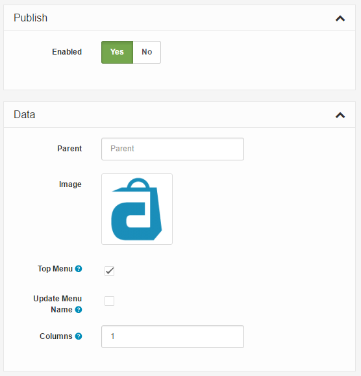This screenshot has height=376, width=361.
Task: Click the Image field label
Action: tap(70, 184)
